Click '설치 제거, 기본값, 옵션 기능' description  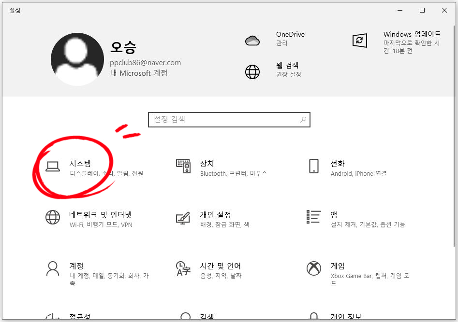point(368,224)
